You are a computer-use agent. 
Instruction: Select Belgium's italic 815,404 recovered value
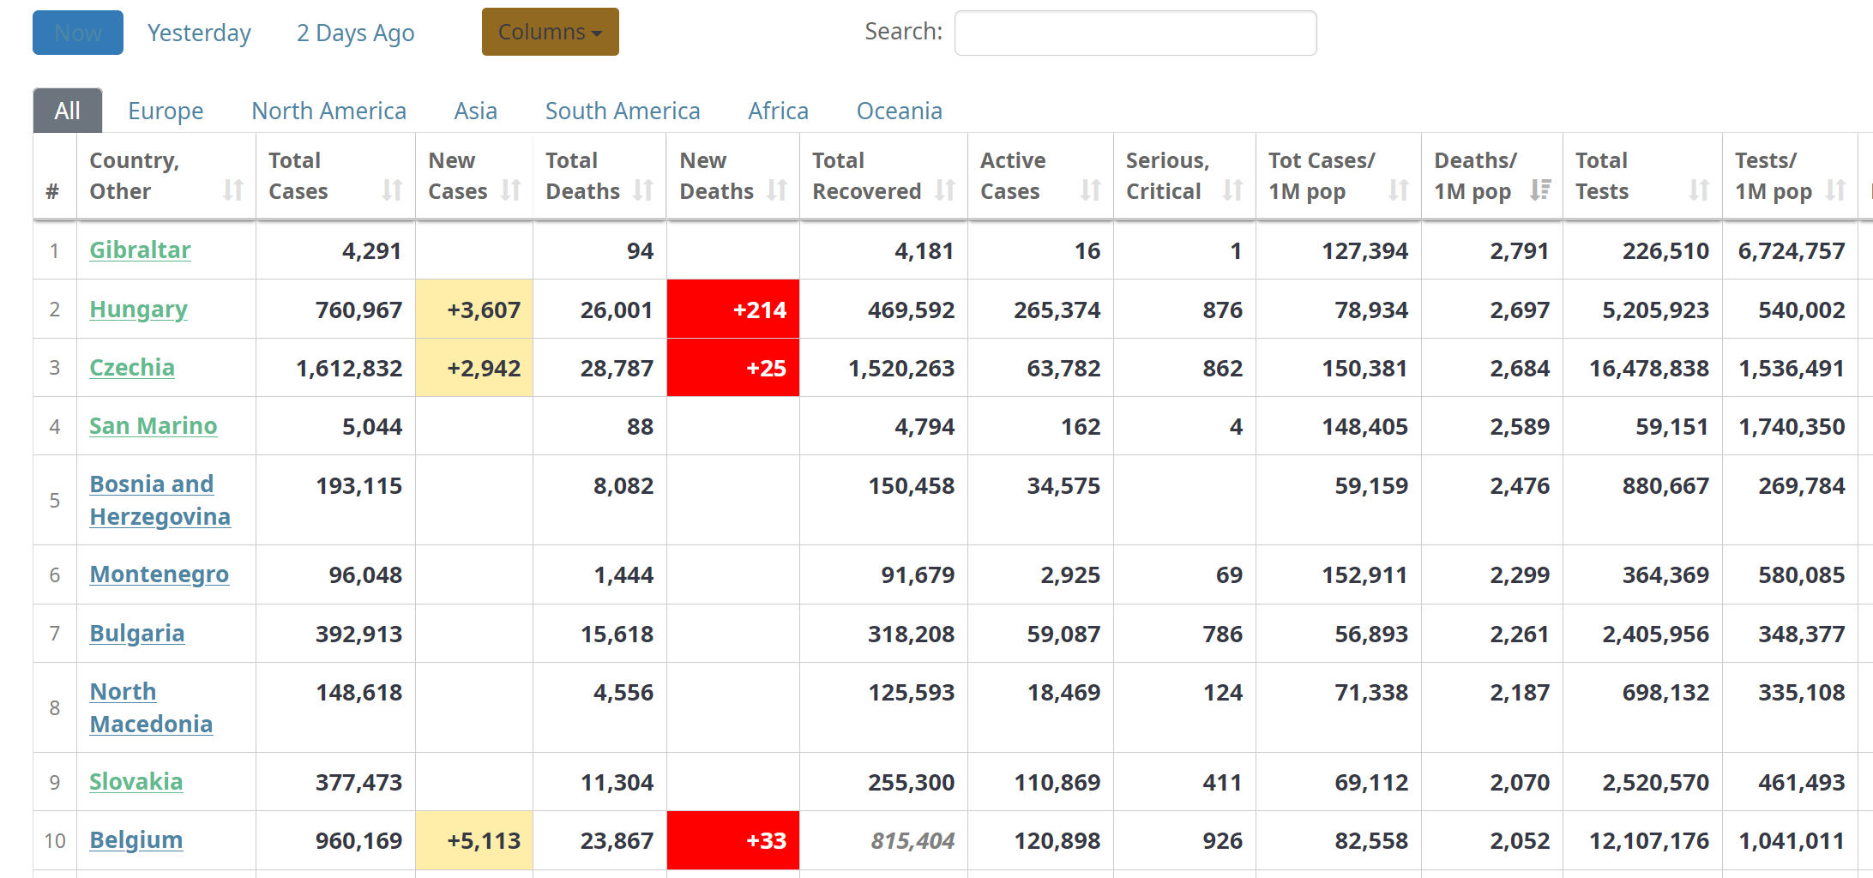(x=912, y=841)
